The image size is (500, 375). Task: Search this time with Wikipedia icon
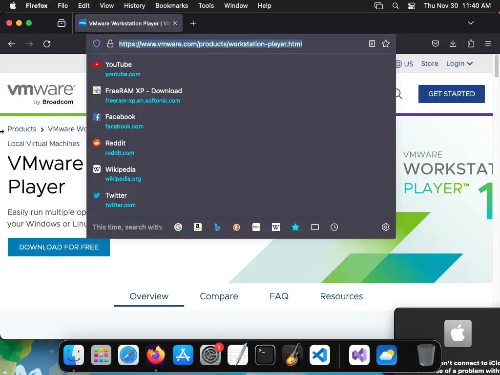pos(276,227)
